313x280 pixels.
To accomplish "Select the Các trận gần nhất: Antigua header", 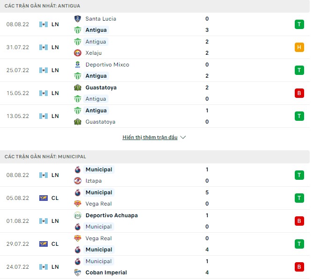I will point(43,6).
